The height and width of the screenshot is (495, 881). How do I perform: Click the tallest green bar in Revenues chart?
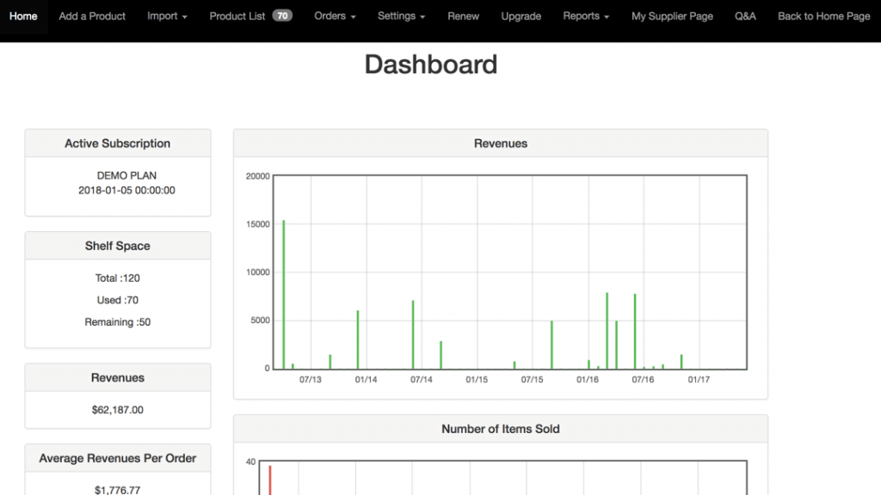click(x=284, y=292)
